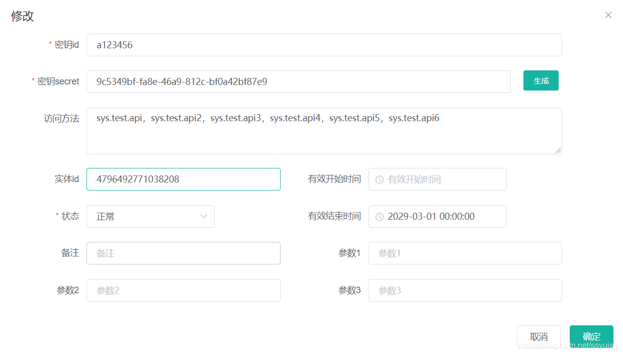Click the resize handle of 访问方法 textarea

[559, 150]
